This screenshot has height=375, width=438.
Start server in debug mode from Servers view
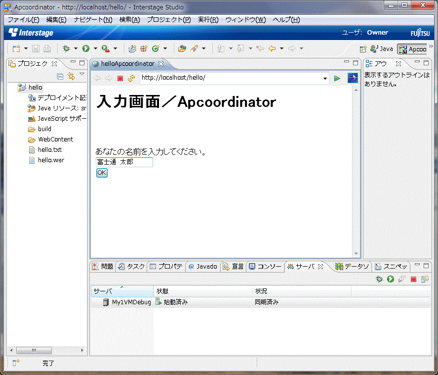[x=379, y=279]
